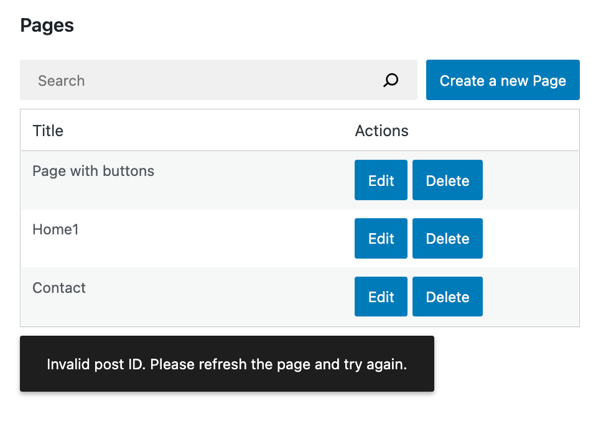
Task: Click the magnifying glass search icon
Action: click(391, 80)
